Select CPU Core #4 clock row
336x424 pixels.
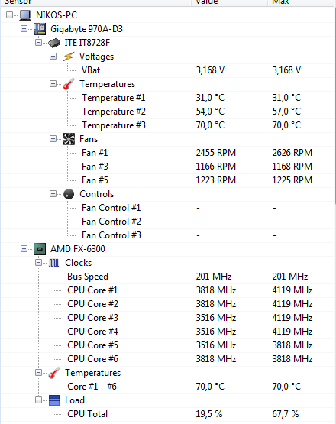pyautogui.click(x=167, y=332)
